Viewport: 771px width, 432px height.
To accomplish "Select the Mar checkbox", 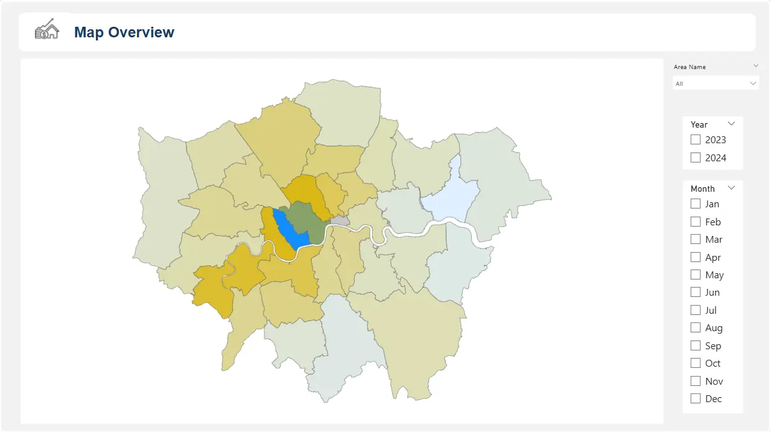I will point(696,239).
